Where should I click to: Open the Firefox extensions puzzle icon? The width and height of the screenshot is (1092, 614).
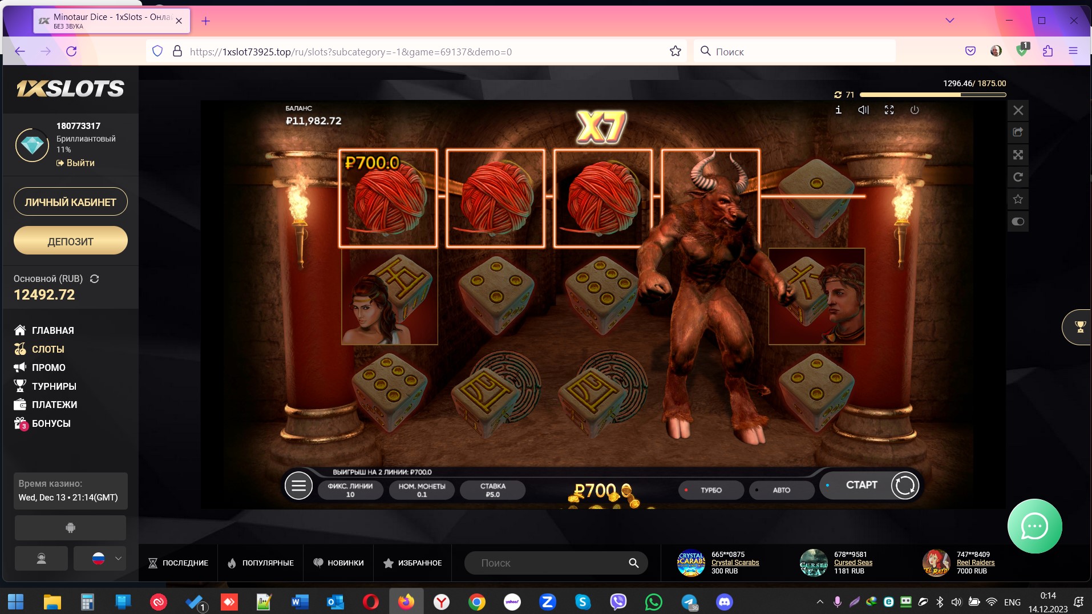[x=1047, y=51]
